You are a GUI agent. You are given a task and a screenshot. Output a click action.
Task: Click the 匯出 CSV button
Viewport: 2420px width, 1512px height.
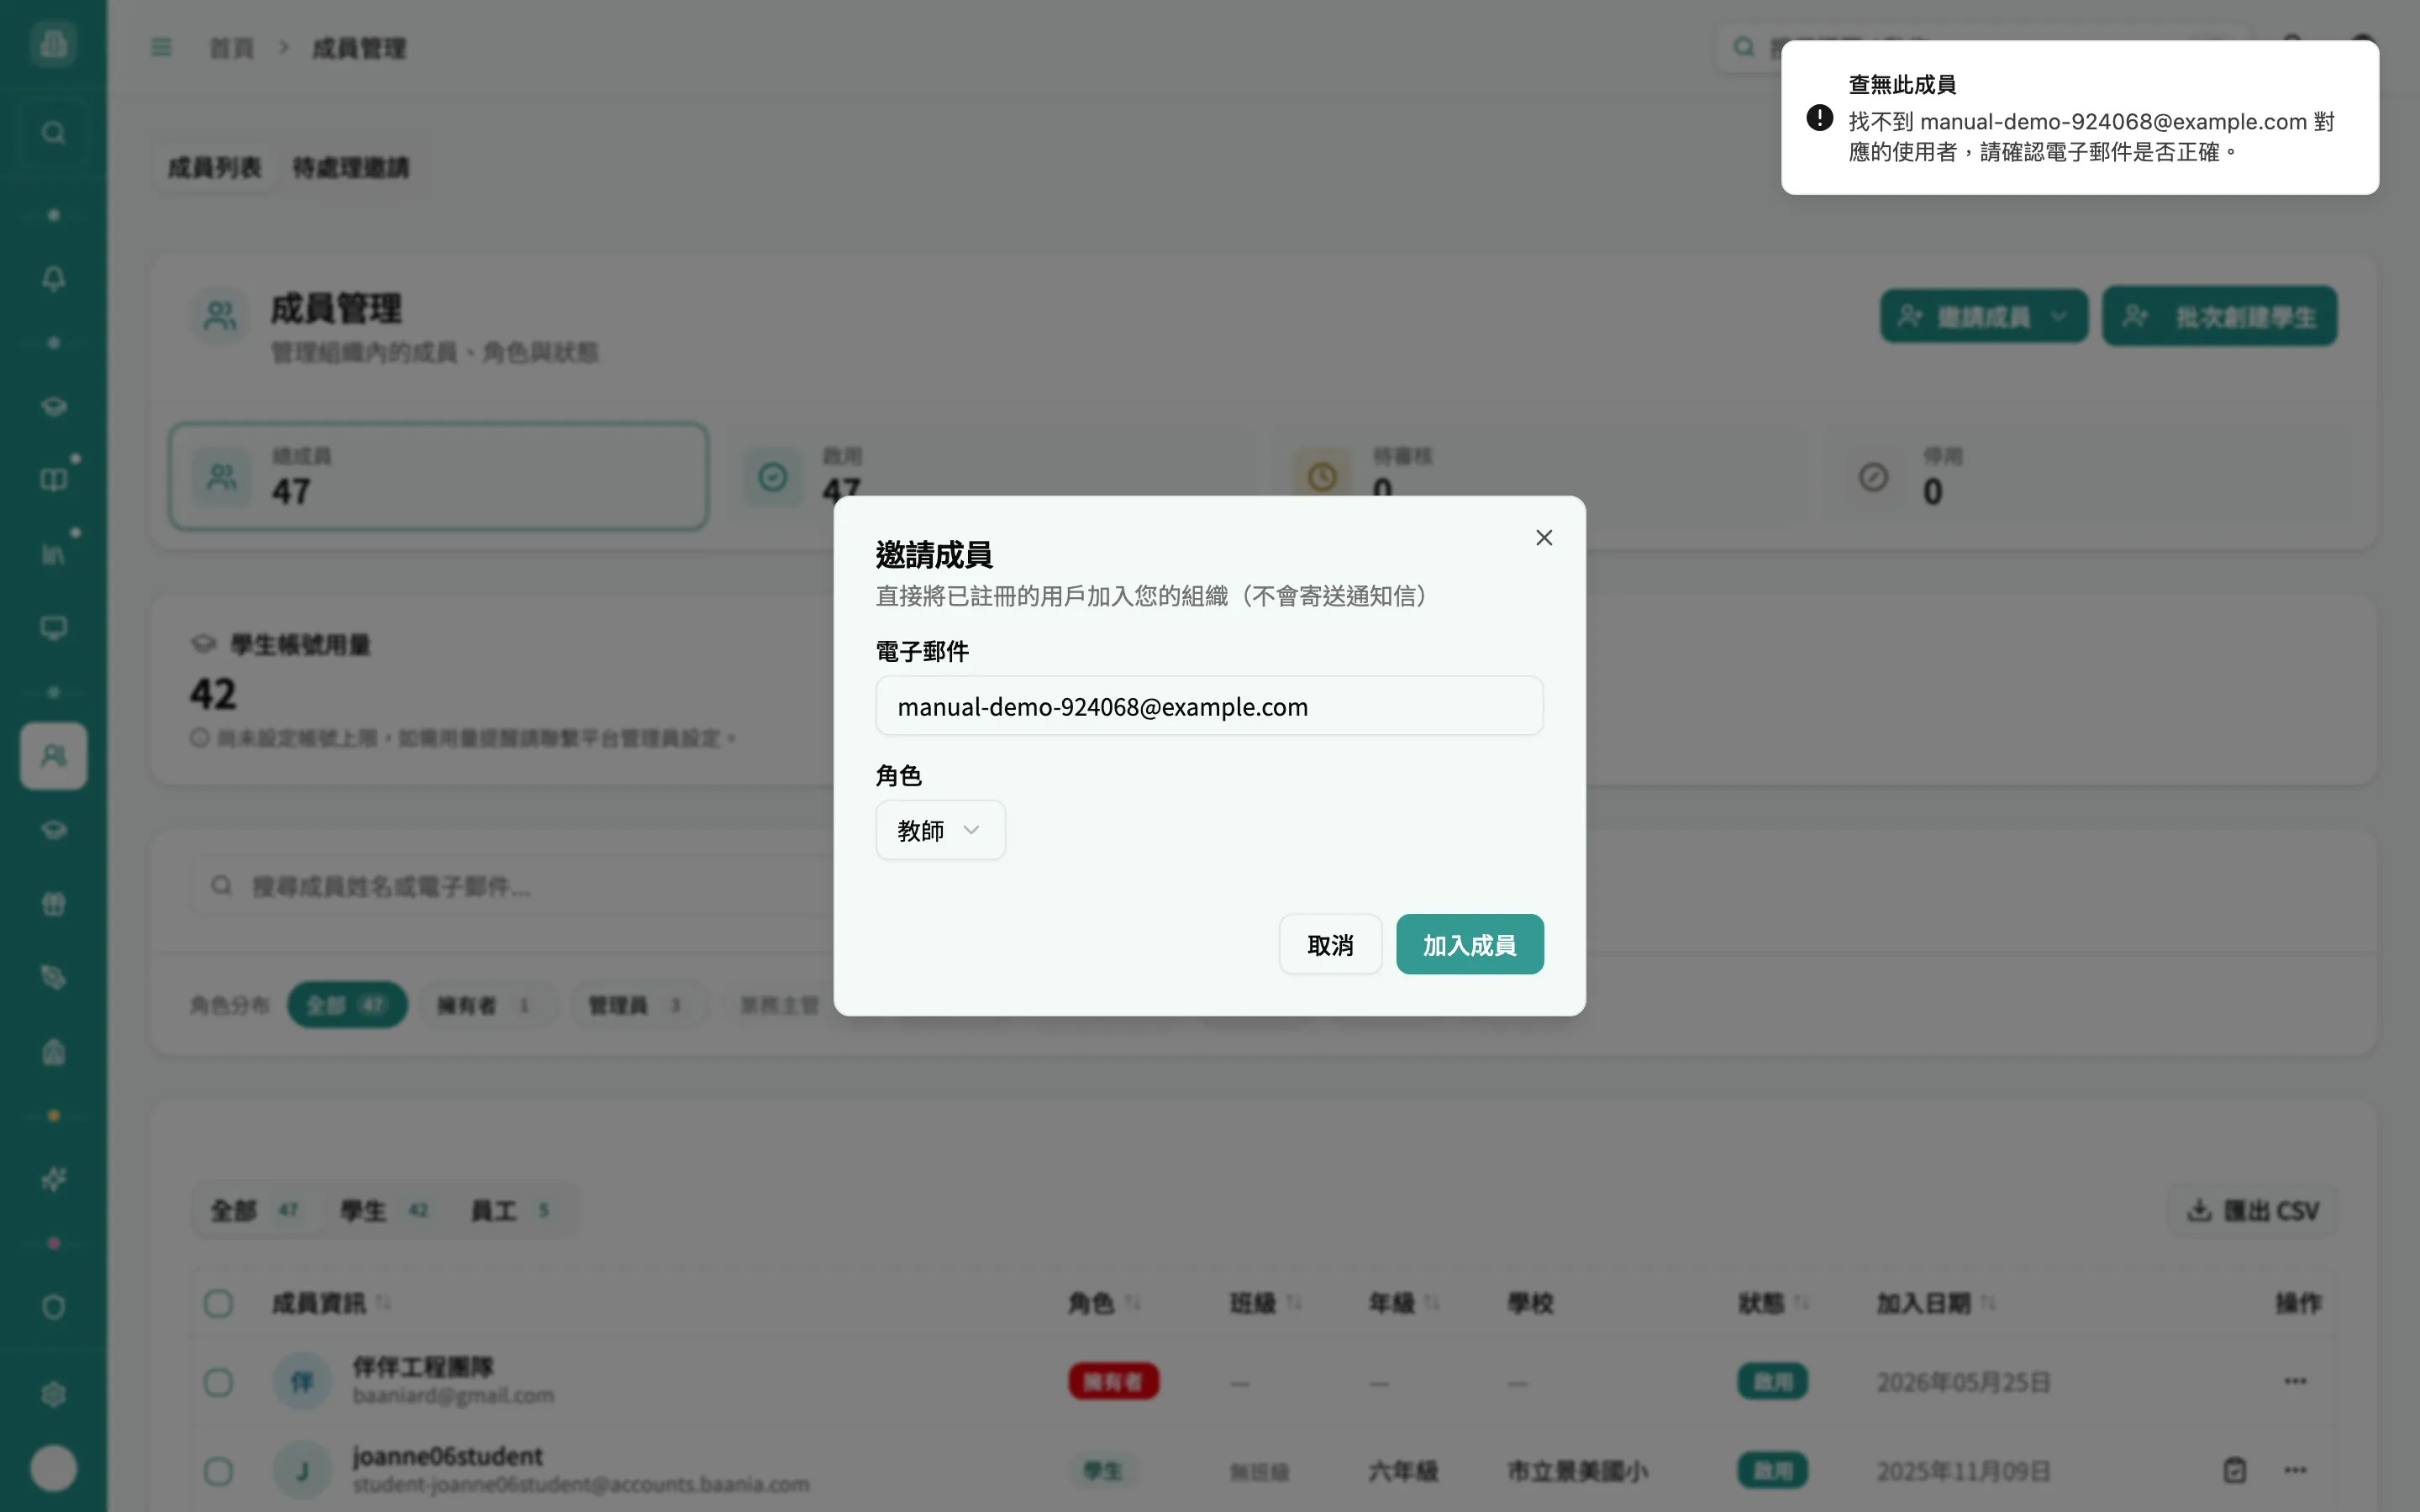[x=2252, y=1211]
